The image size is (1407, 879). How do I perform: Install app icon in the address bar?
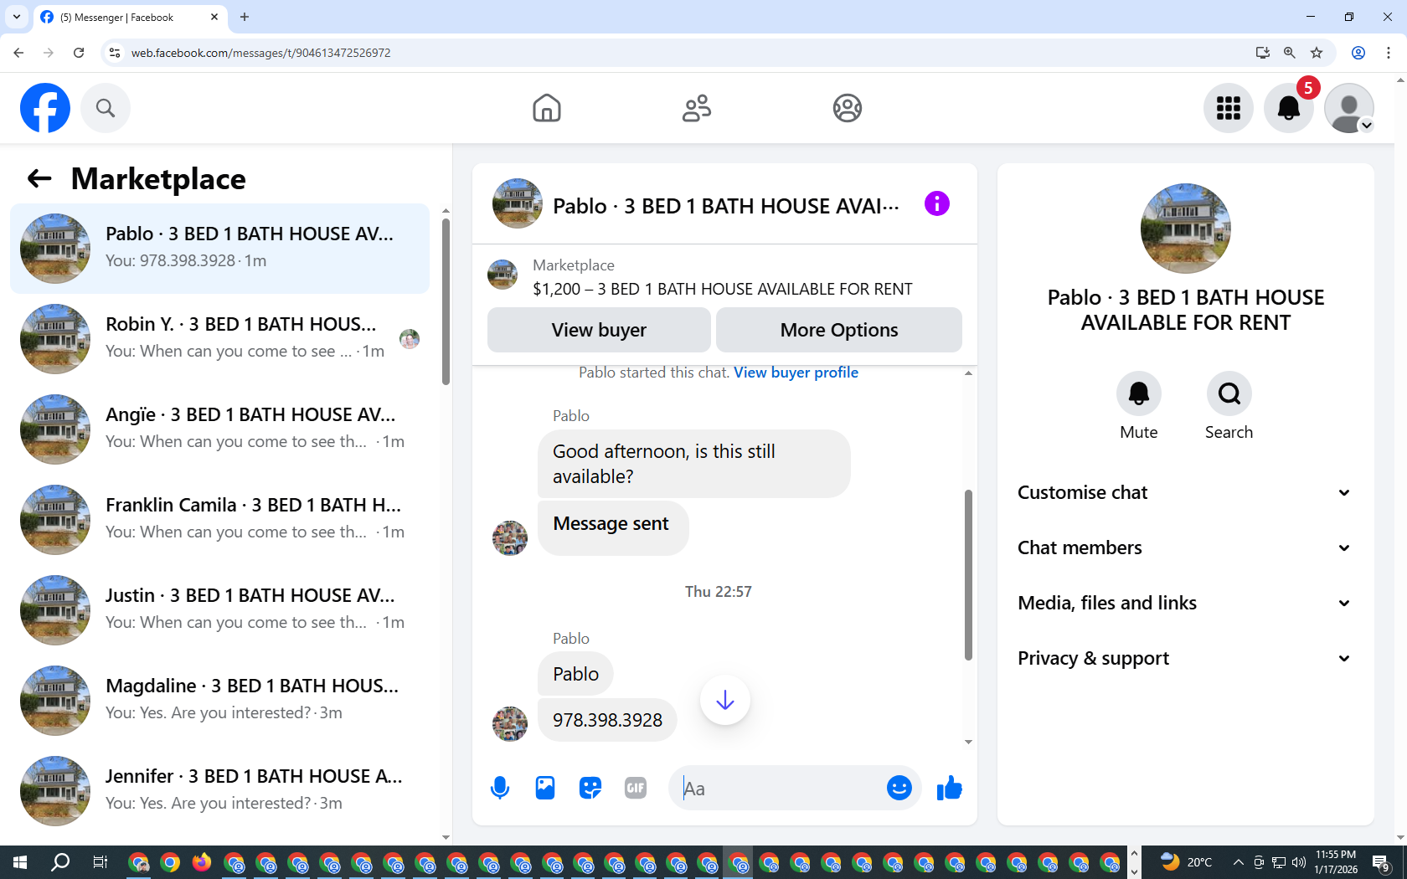click(1263, 53)
